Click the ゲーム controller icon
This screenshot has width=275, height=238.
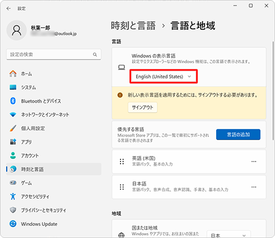[13, 183]
